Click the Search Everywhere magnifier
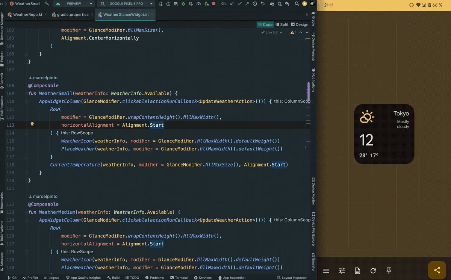 click(x=297, y=4)
